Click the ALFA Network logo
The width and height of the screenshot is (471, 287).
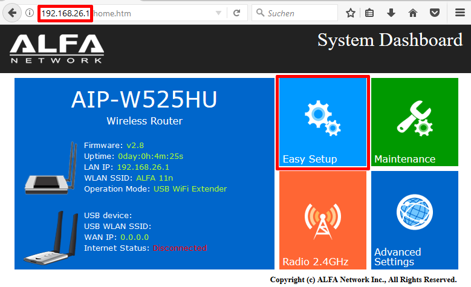pos(57,48)
